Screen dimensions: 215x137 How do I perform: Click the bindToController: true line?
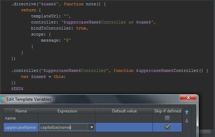pos(60,28)
